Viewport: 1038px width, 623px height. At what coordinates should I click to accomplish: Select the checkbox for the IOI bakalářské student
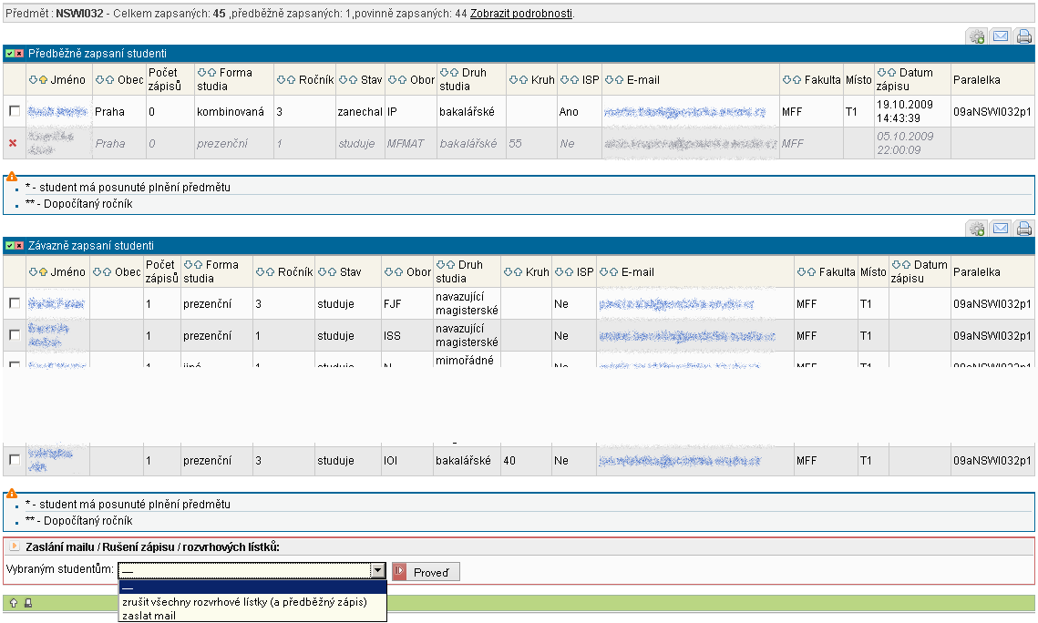(x=14, y=461)
